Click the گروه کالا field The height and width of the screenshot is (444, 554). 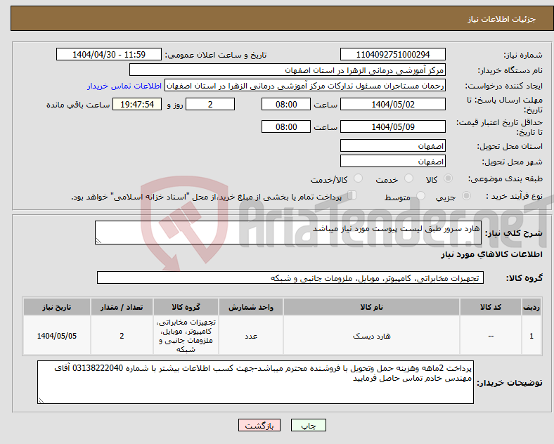click(290, 277)
